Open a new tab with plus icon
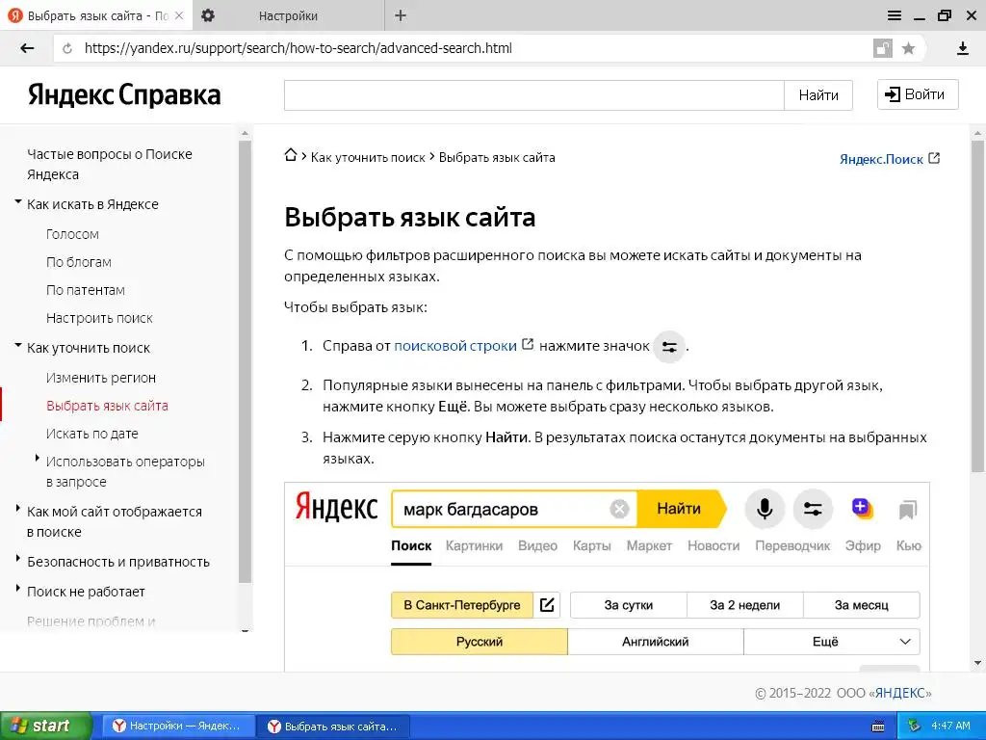 point(400,15)
